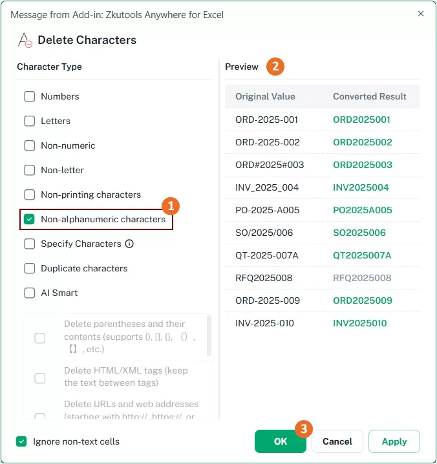Select original value QT-2025-007A
Image resolution: width=437 pixels, height=464 pixels.
click(x=267, y=255)
